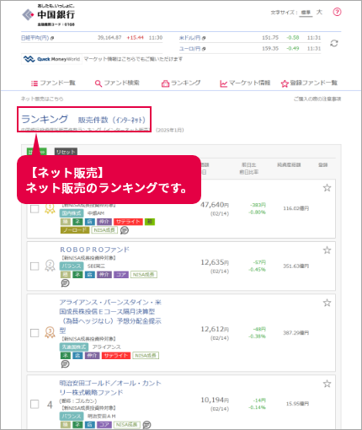Star the 47,640円 fund to register it
This screenshot has height=430, width=362.
(327, 188)
